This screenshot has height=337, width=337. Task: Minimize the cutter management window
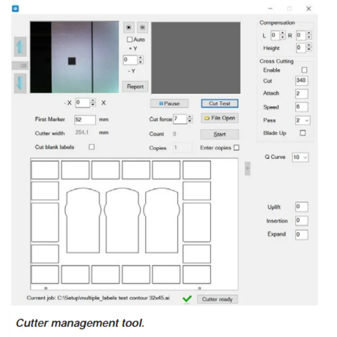click(270, 8)
